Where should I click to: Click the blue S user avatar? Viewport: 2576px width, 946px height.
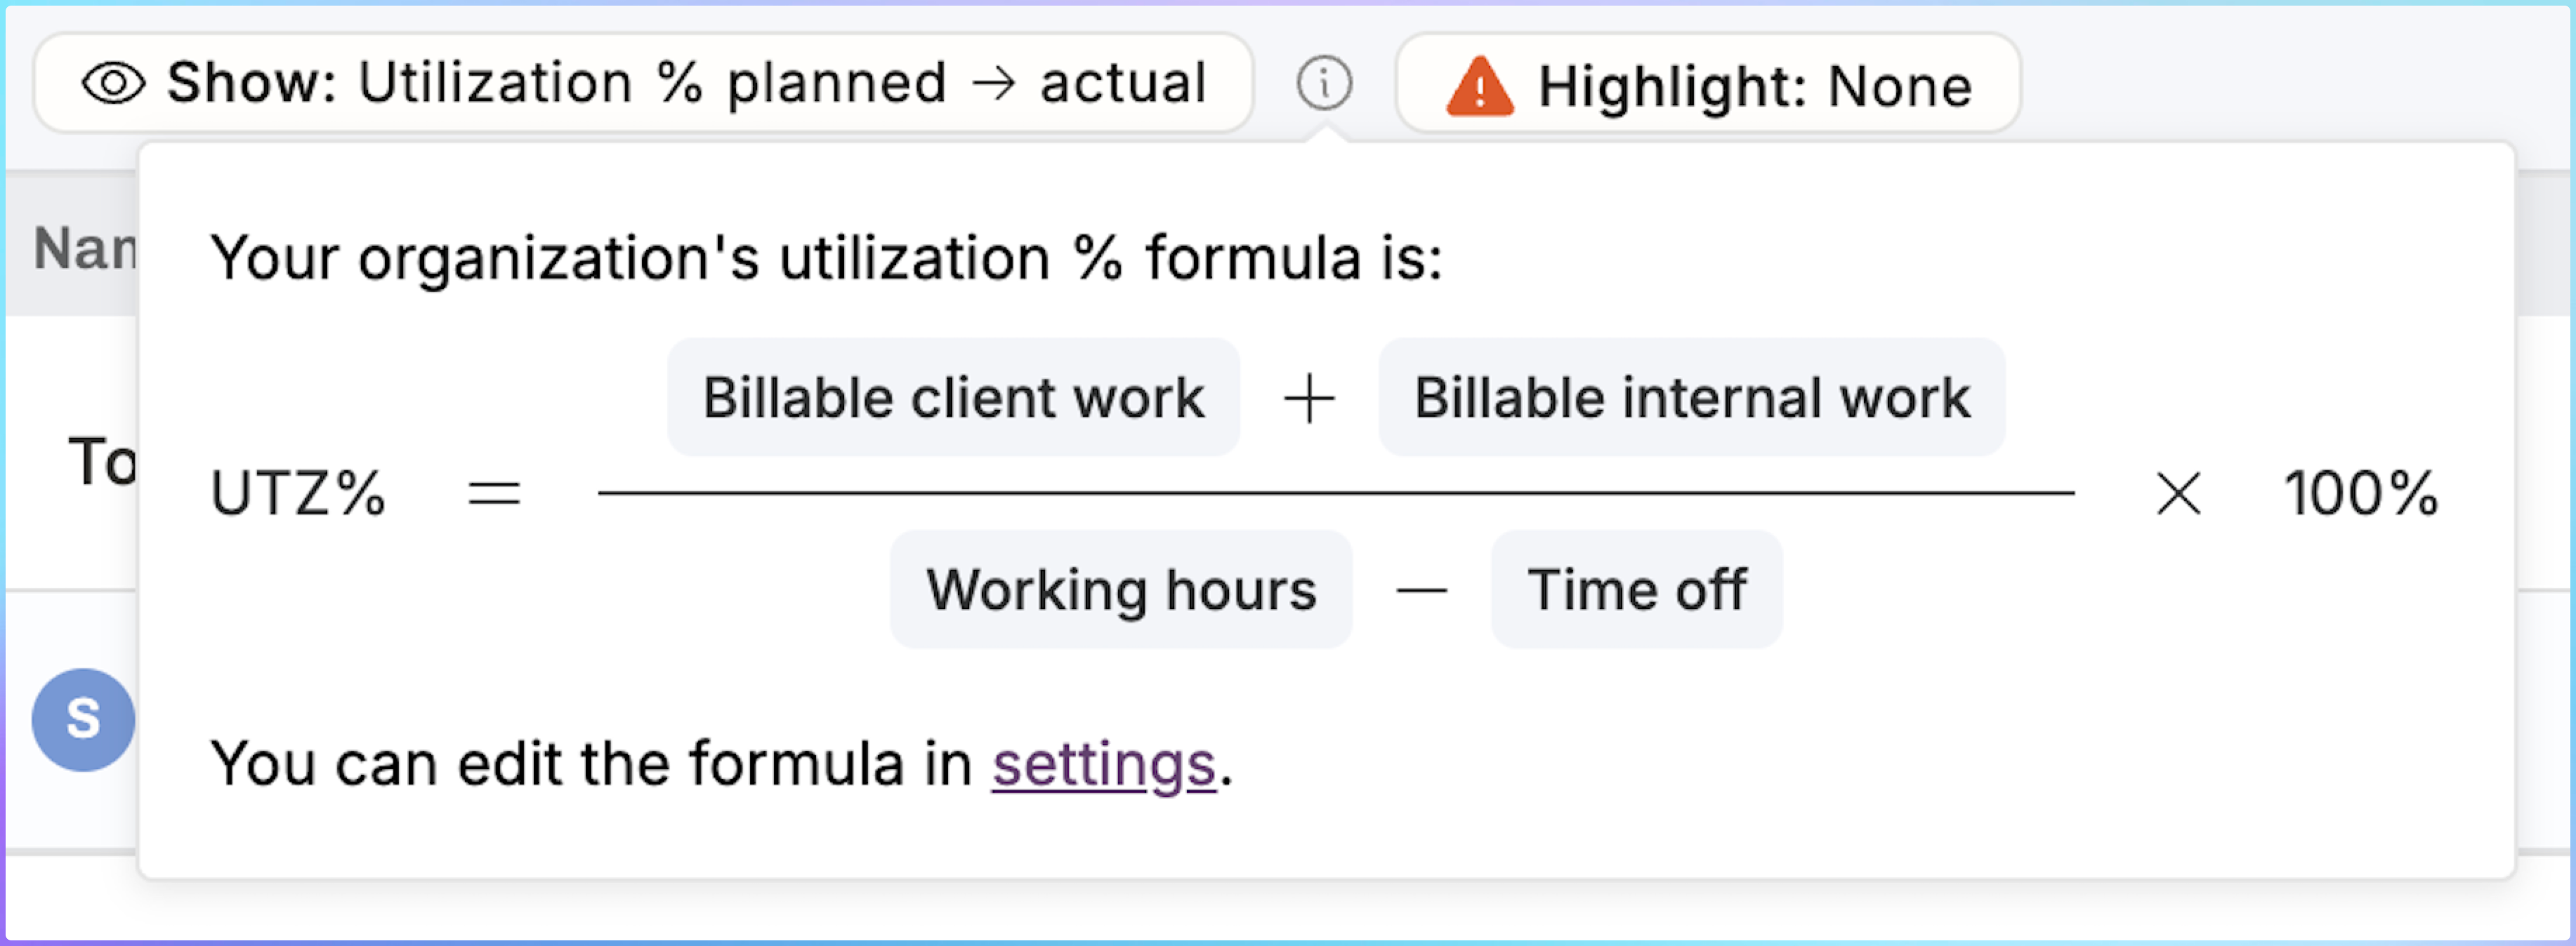coord(83,719)
